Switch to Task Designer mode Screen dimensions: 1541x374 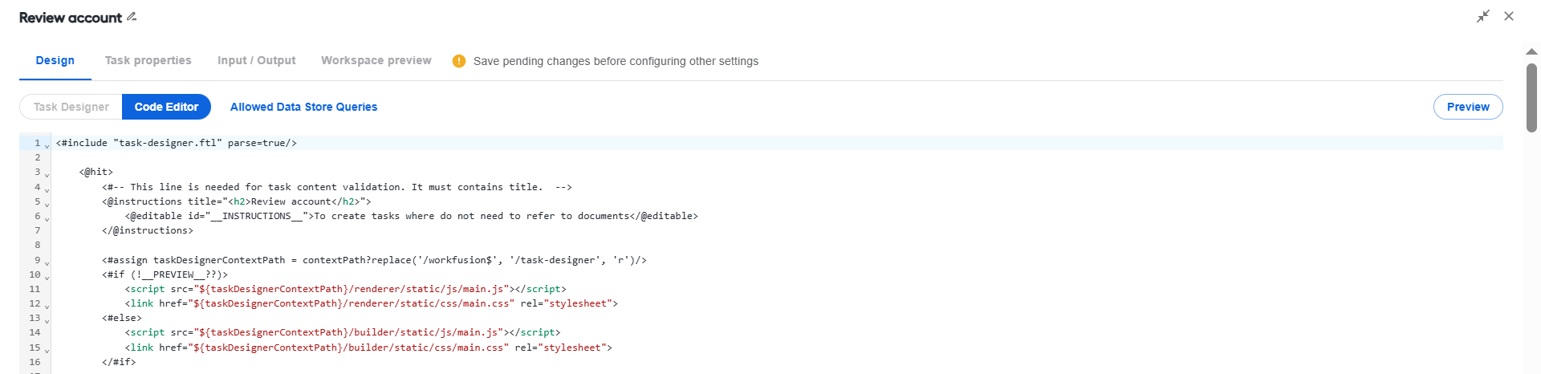click(x=71, y=107)
